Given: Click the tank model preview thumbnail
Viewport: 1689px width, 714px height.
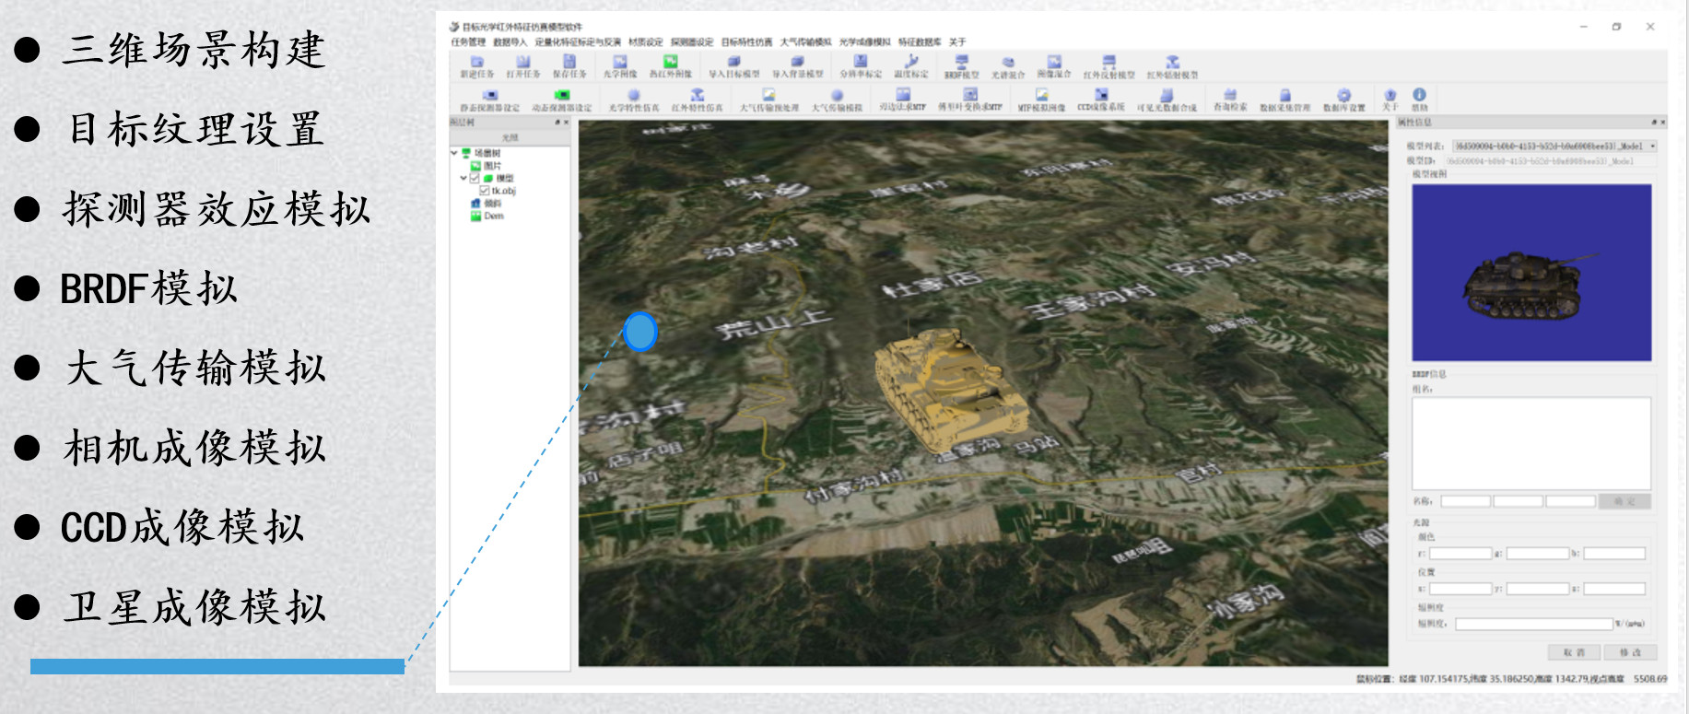Looking at the screenshot, I should pos(1531,273).
